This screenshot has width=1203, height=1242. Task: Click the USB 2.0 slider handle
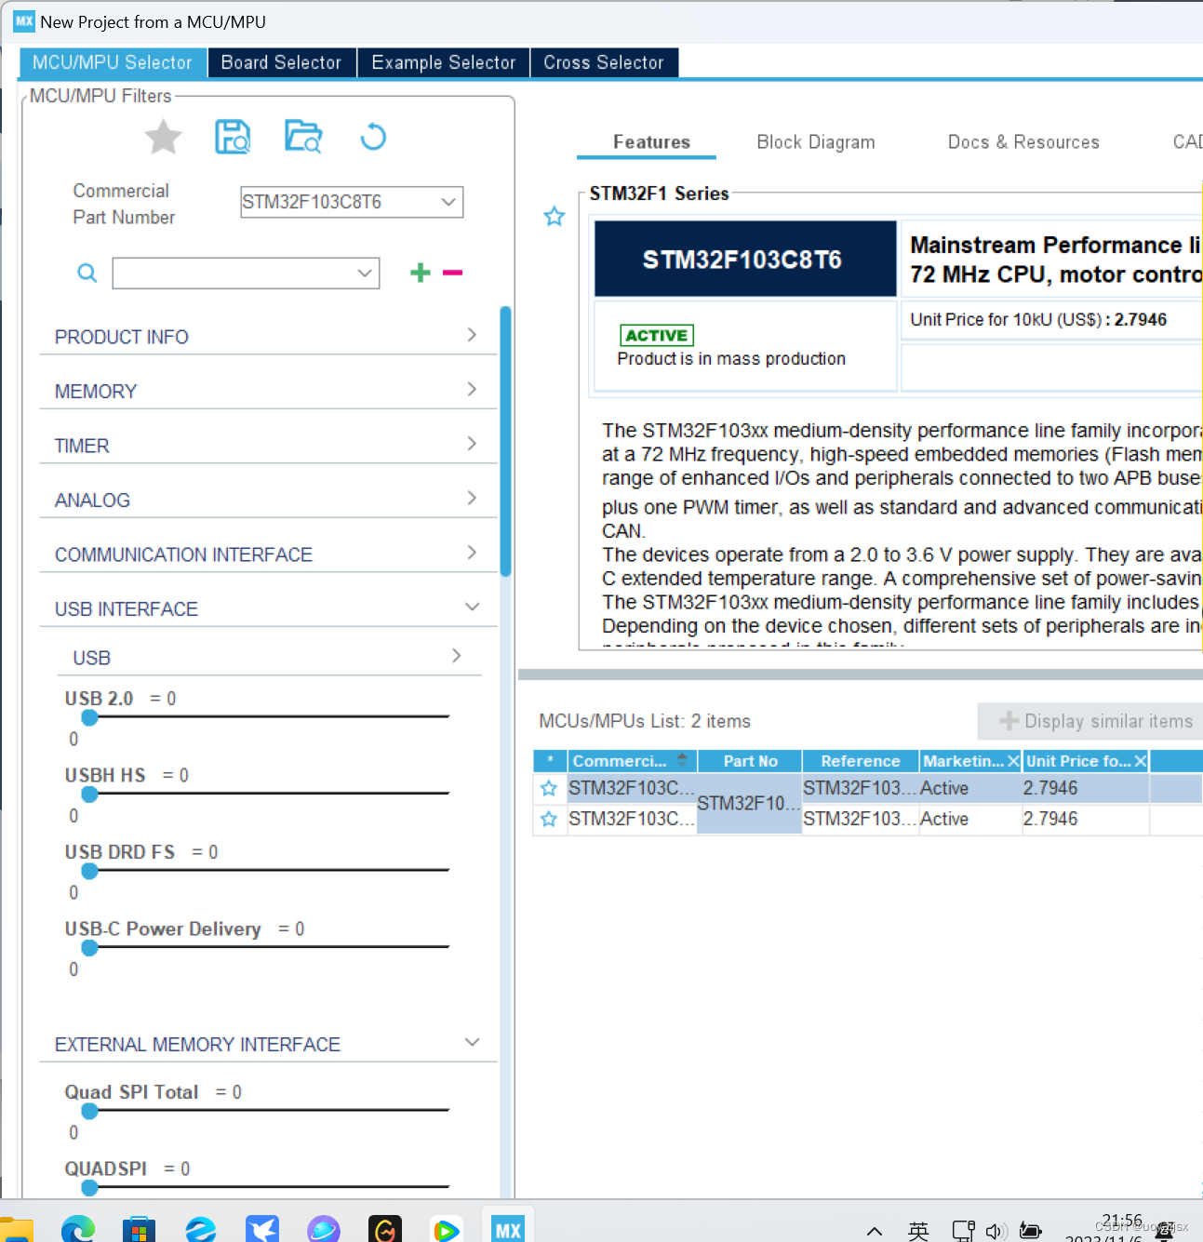(x=90, y=717)
